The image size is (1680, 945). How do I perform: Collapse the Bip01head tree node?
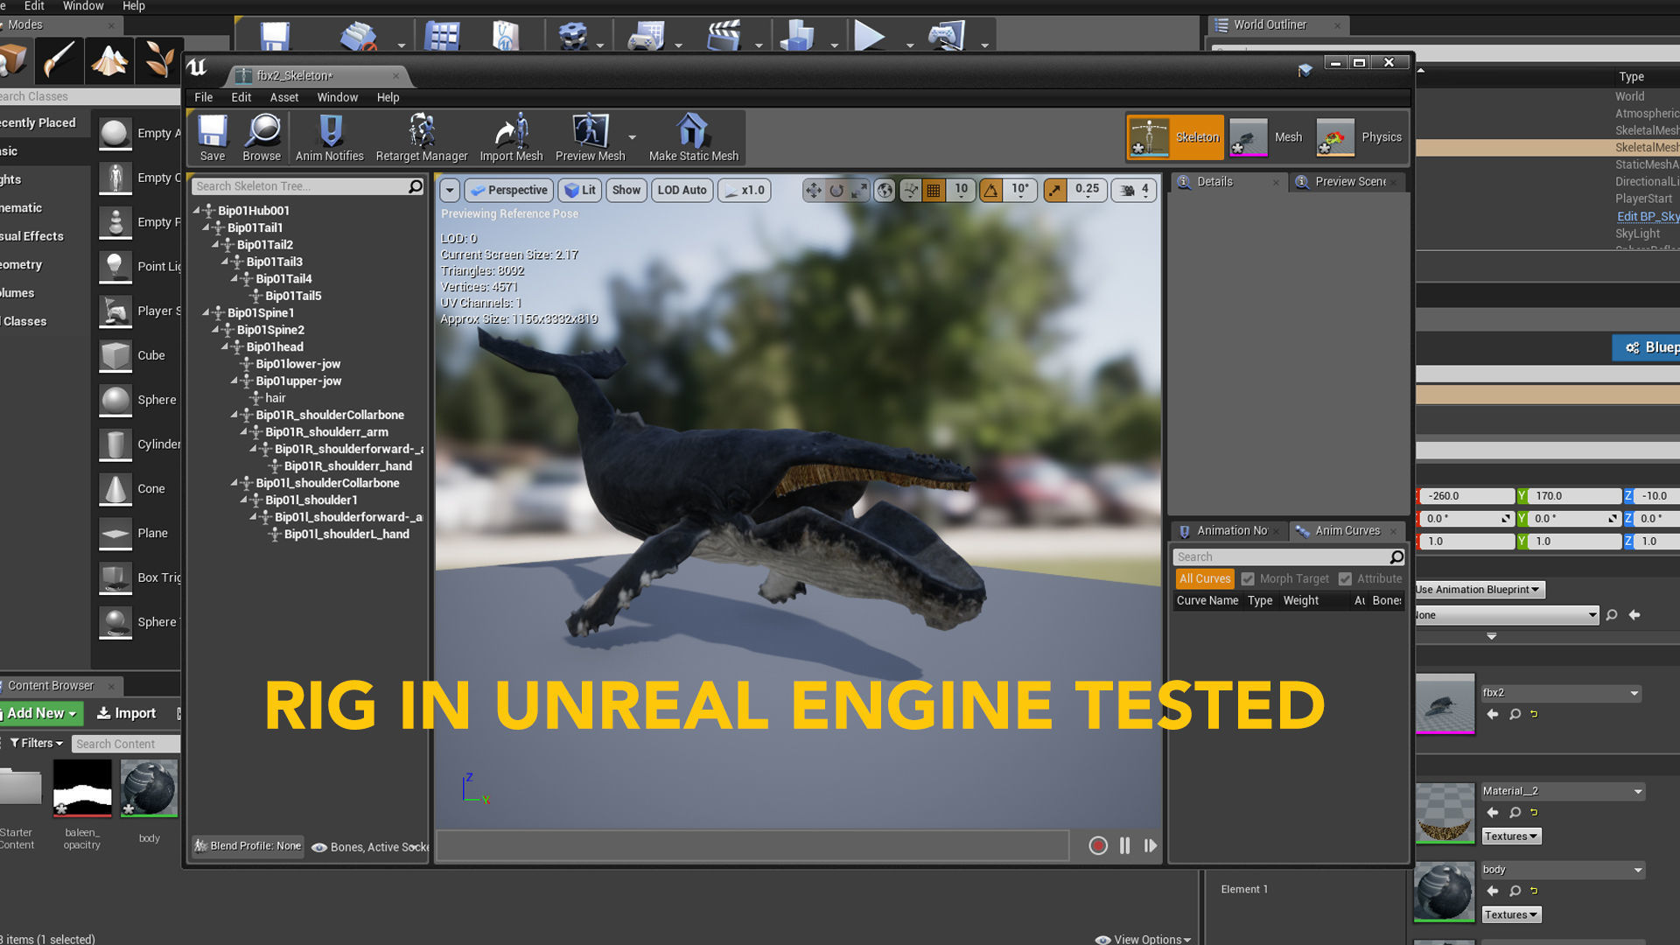coord(225,347)
